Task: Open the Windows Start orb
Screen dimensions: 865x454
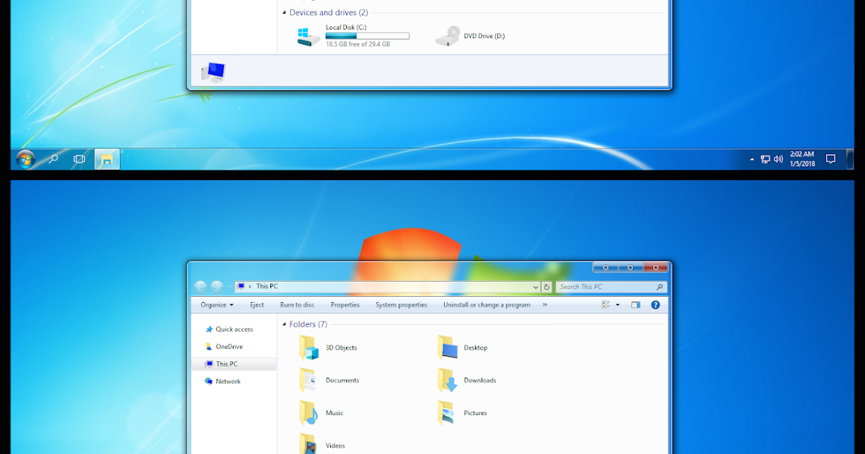Action: (x=25, y=159)
